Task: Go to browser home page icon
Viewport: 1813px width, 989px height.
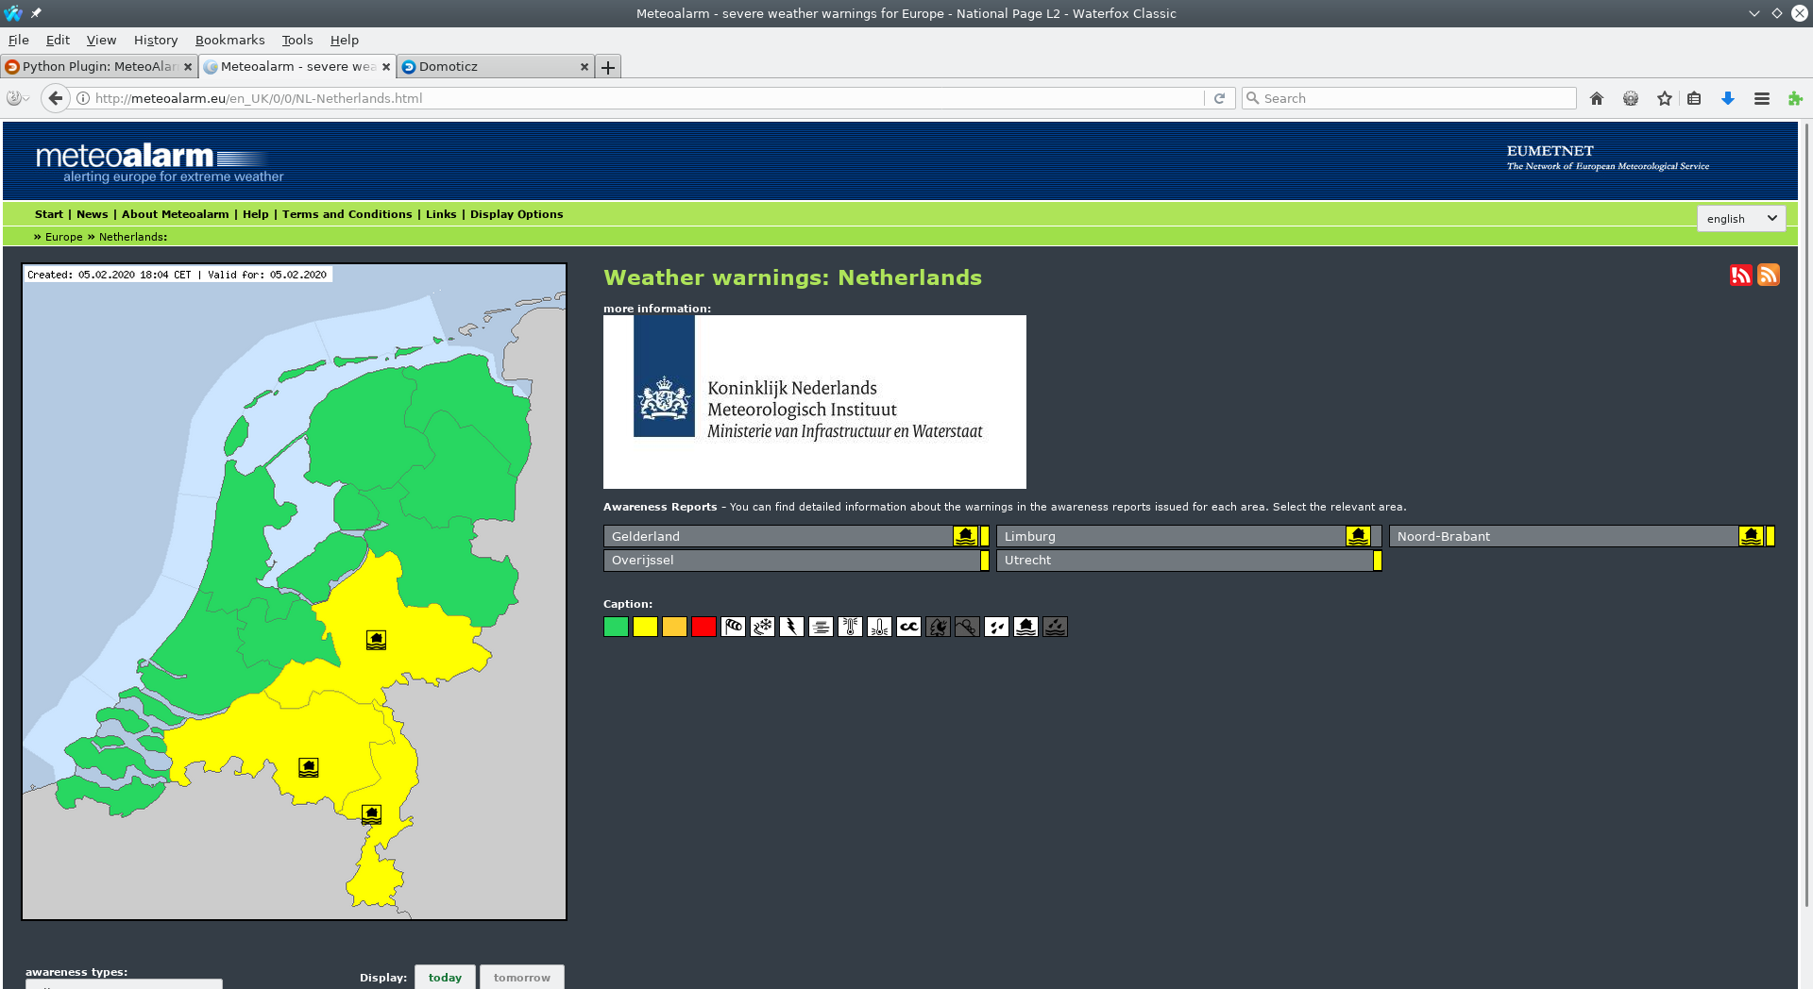Action: (x=1597, y=98)
